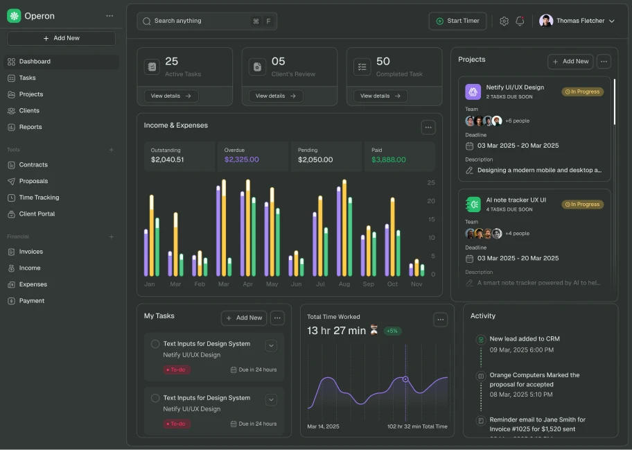Check the second Text Inputs task

tap(155, 397)
